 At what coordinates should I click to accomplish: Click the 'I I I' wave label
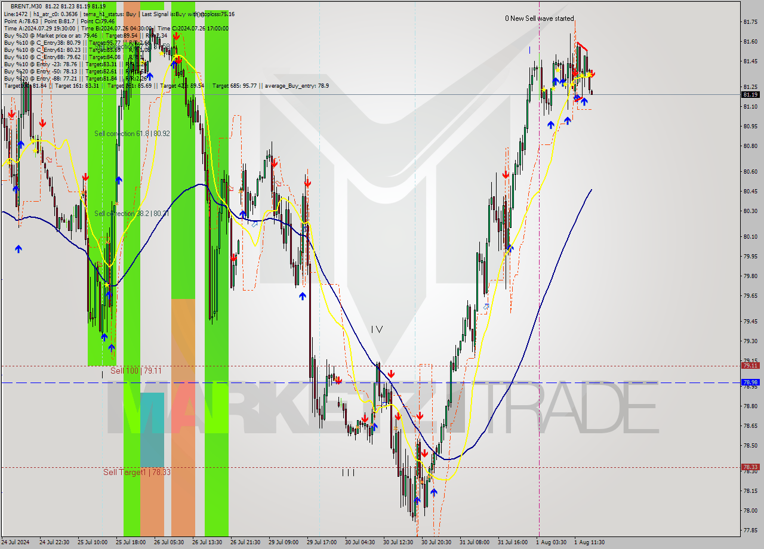click(348, 472)
